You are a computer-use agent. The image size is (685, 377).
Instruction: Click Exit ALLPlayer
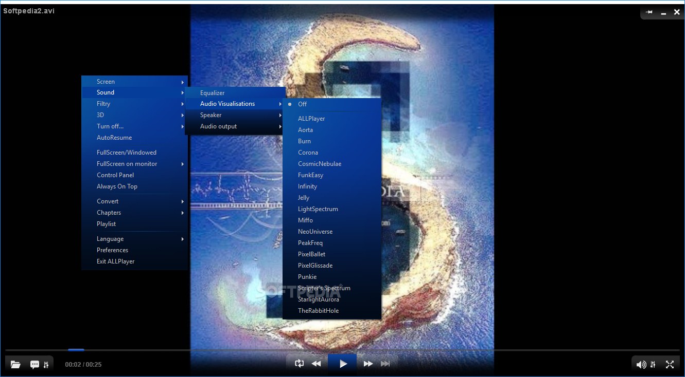[x=115, y=261]
